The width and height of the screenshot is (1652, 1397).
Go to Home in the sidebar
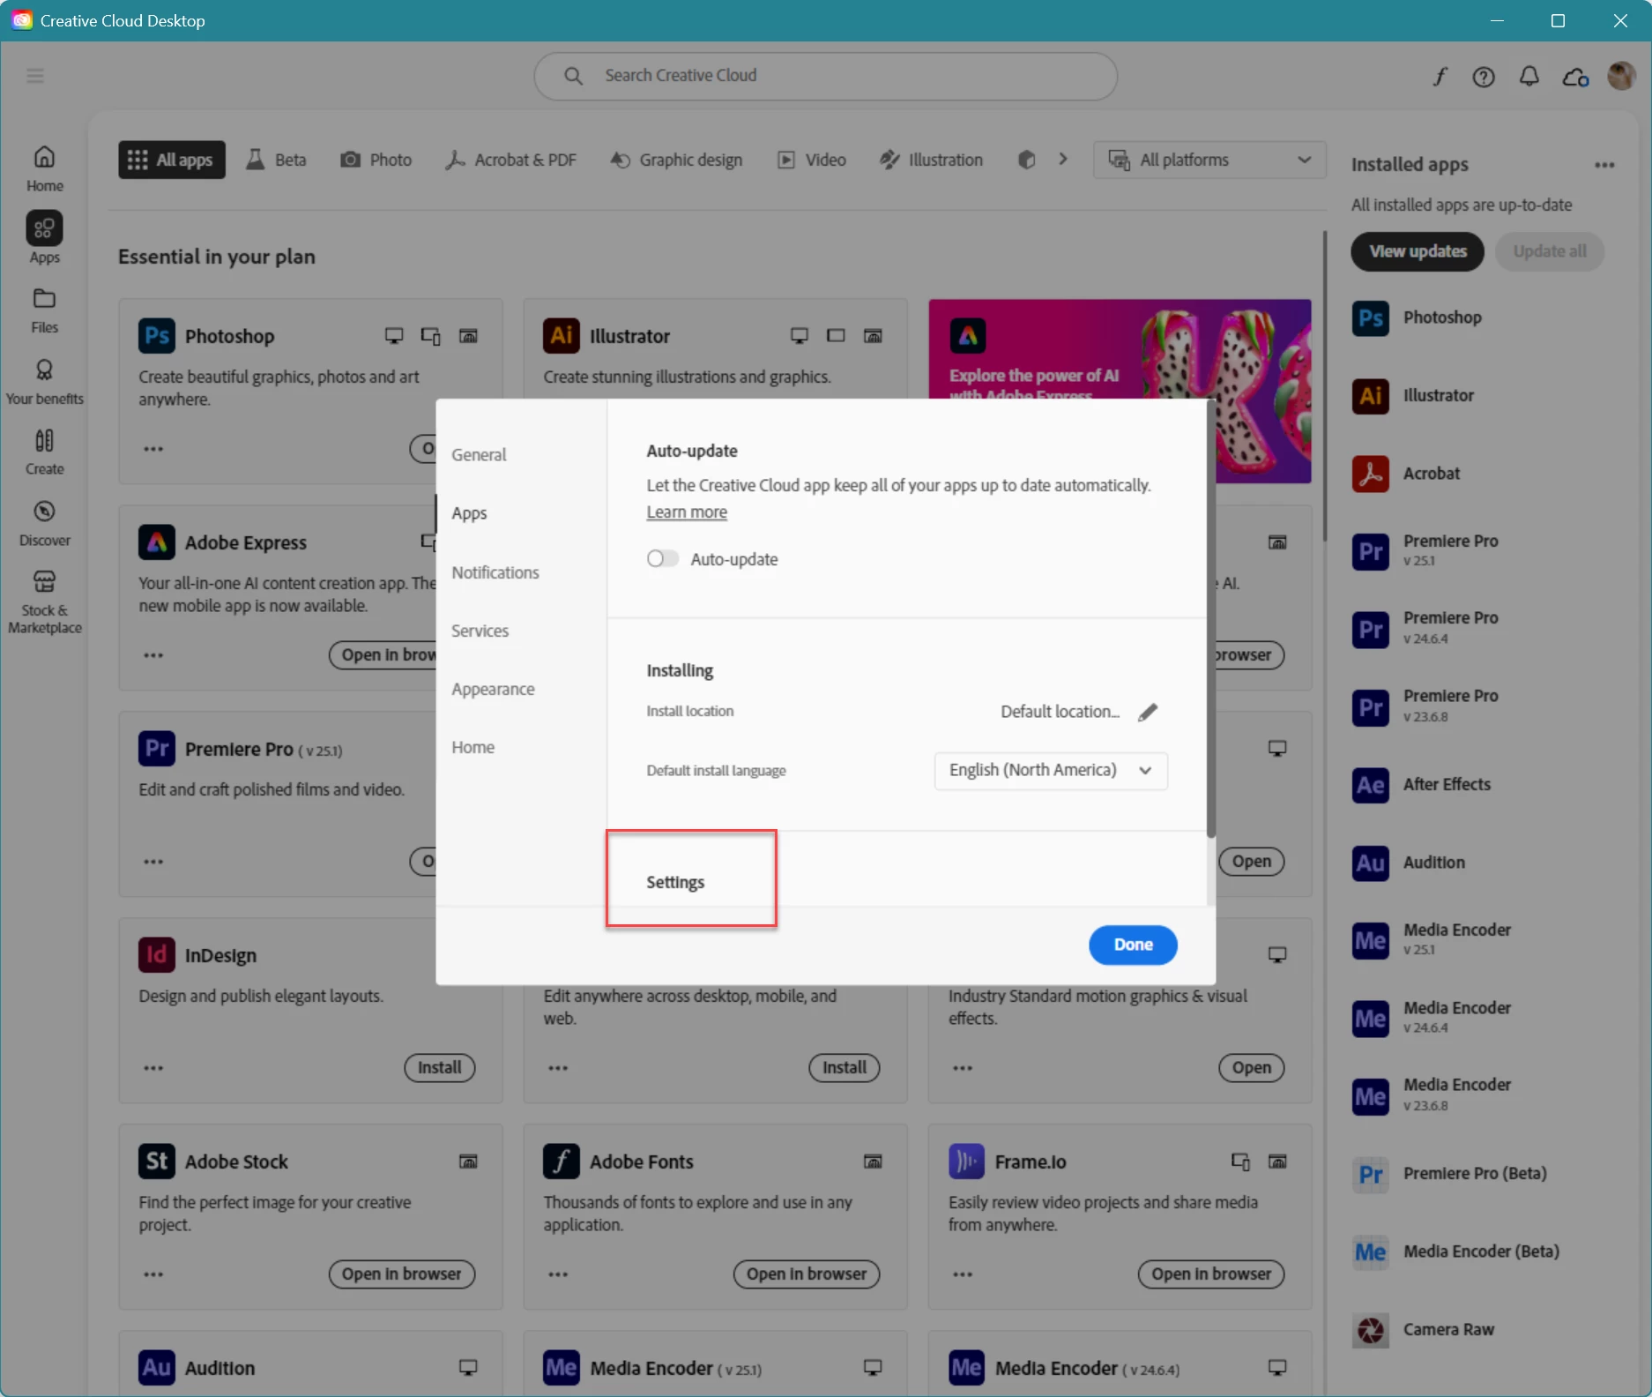tap(44, 168)
